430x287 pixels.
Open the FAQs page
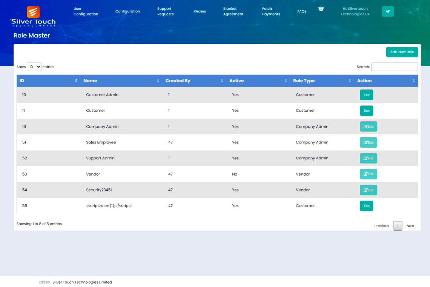tap(302, 11)
